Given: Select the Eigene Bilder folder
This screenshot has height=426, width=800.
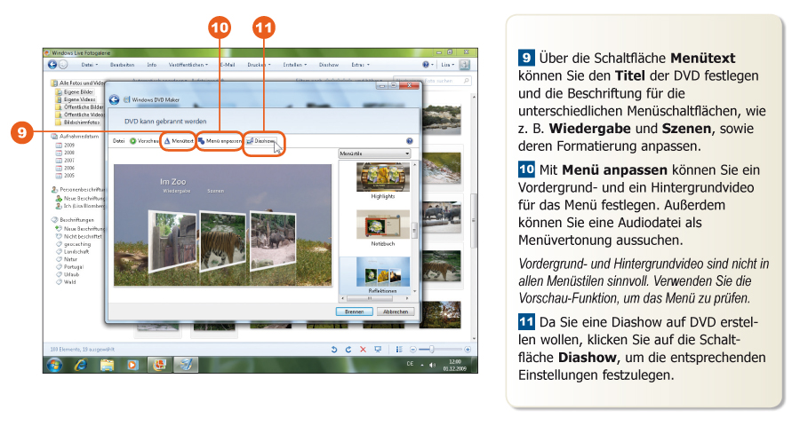Looking at the screenshot, I should 78,91.
